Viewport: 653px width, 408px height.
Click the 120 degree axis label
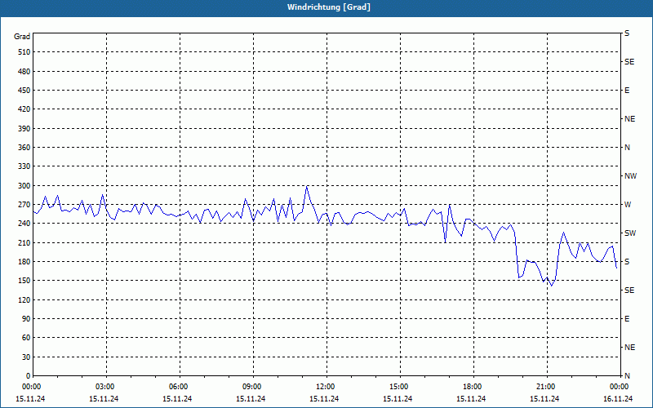click(x=24, y=299)
